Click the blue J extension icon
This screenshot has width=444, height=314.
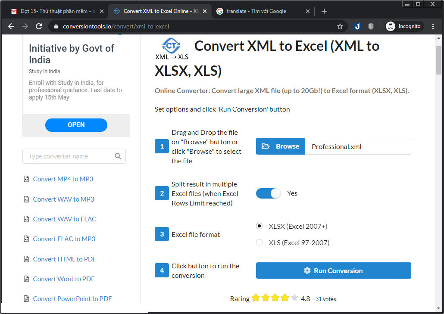357,26
